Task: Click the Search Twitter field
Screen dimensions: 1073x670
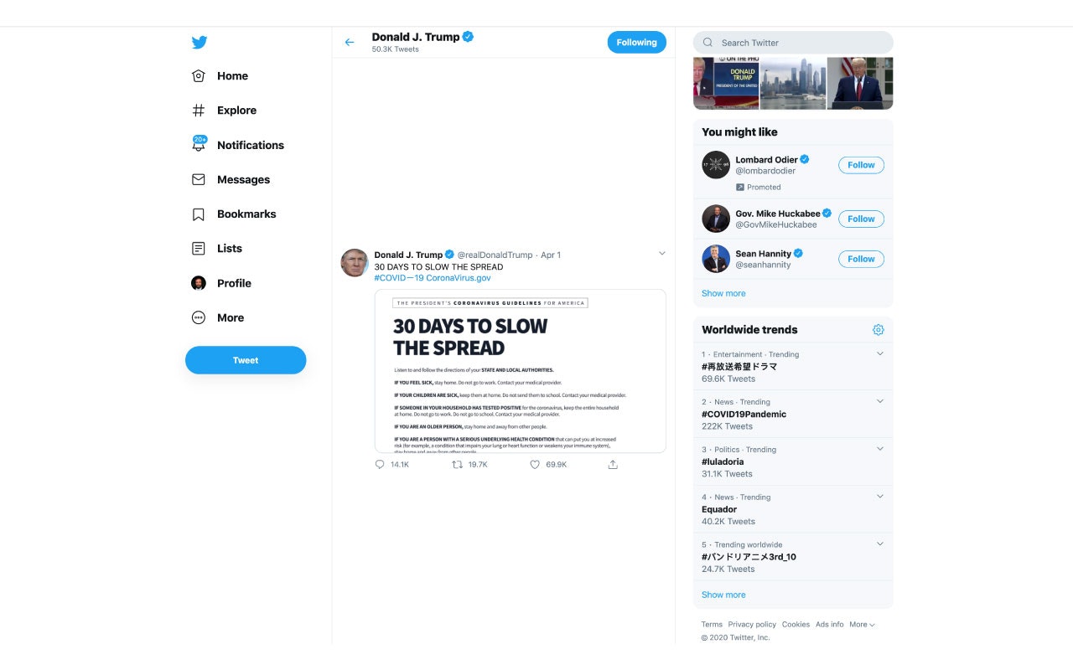Action: [x=793, y=43]
